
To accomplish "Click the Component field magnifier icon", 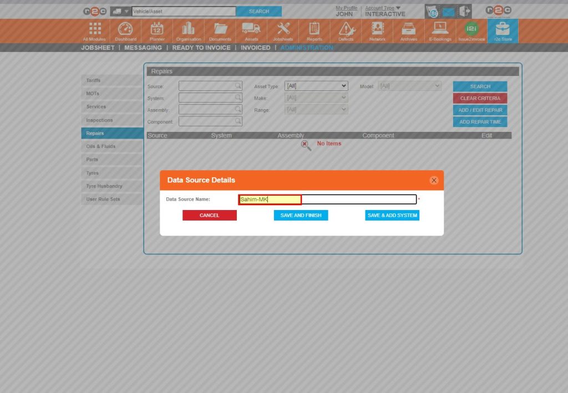I will click(x=237, y=121).
